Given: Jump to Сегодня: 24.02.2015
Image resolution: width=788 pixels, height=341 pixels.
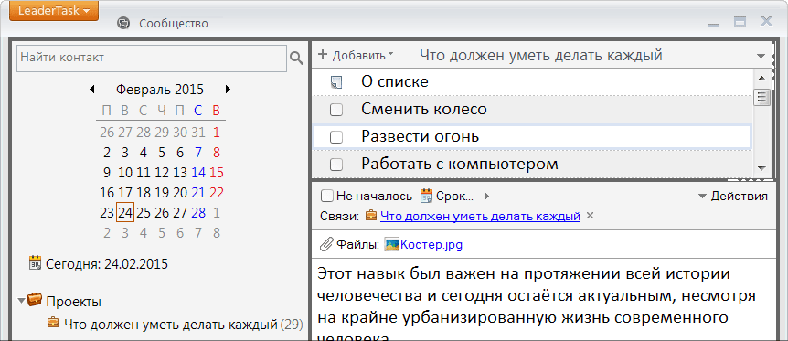Looking at the screenshot, I should [107, 263].
